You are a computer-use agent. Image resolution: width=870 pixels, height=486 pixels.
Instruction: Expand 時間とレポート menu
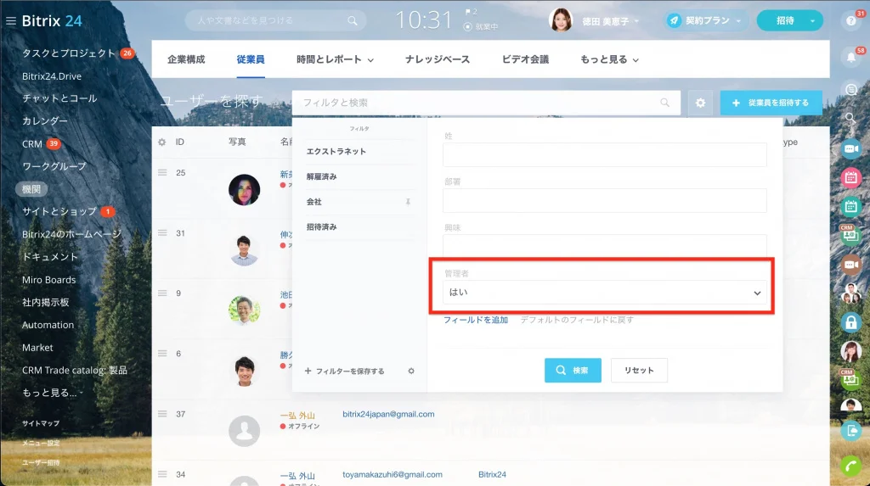coord(335,59)
